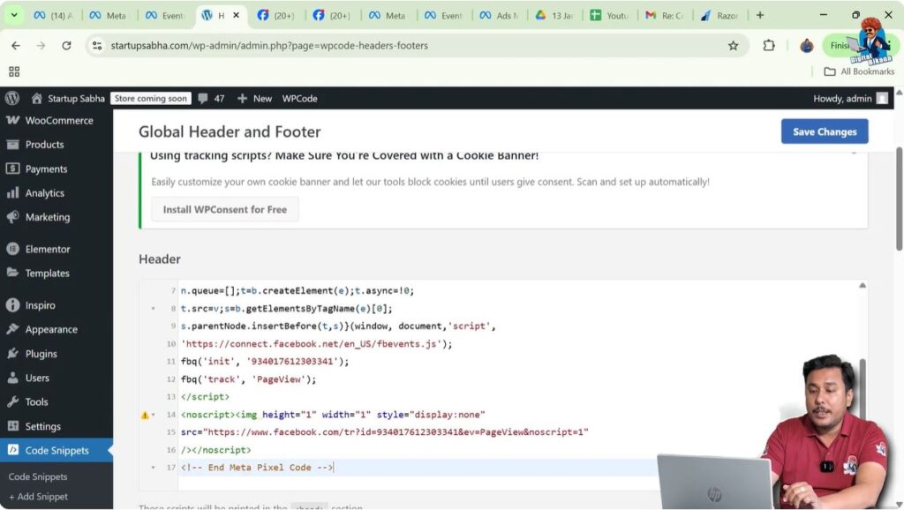Click the Elementor sidebar icon
The width and height of the screenshot is (904, 510).
coord(12,249)
